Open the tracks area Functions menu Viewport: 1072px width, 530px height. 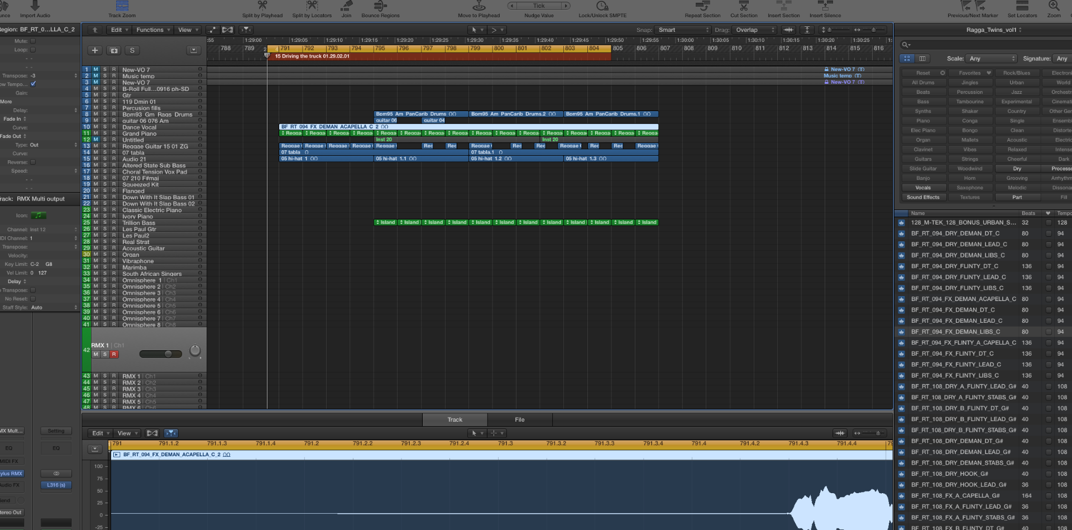click(x=153, y=30)
